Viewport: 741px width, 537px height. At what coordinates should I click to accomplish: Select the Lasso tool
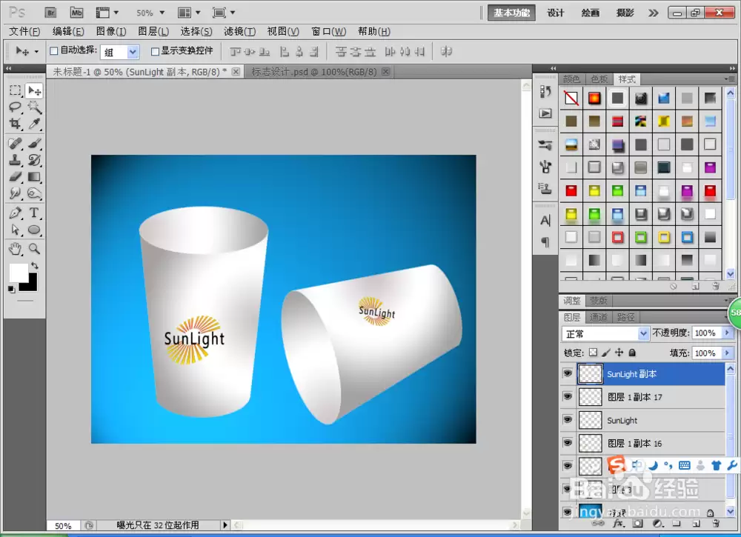[15, 107]
